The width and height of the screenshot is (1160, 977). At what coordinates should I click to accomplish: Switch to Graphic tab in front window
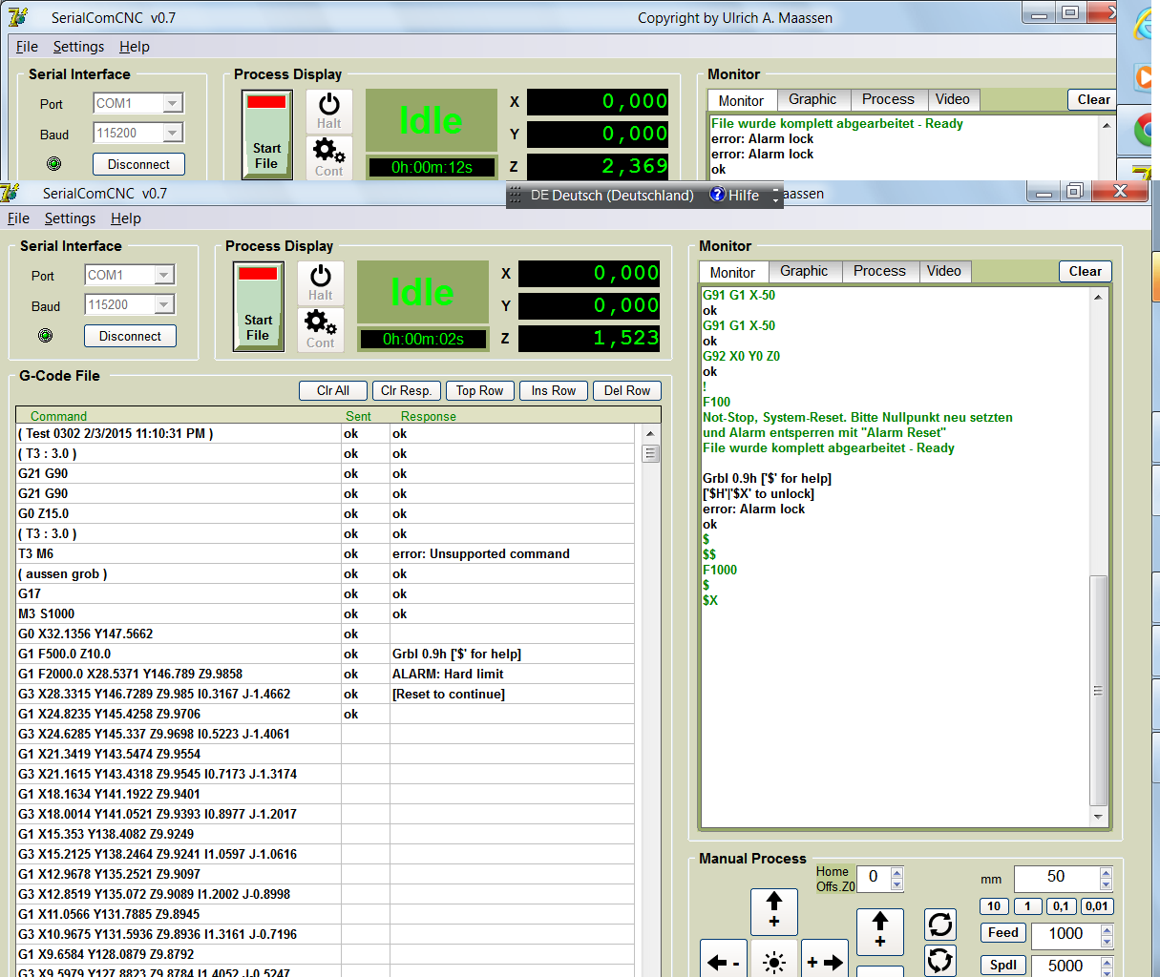click(x=804, y=271)
